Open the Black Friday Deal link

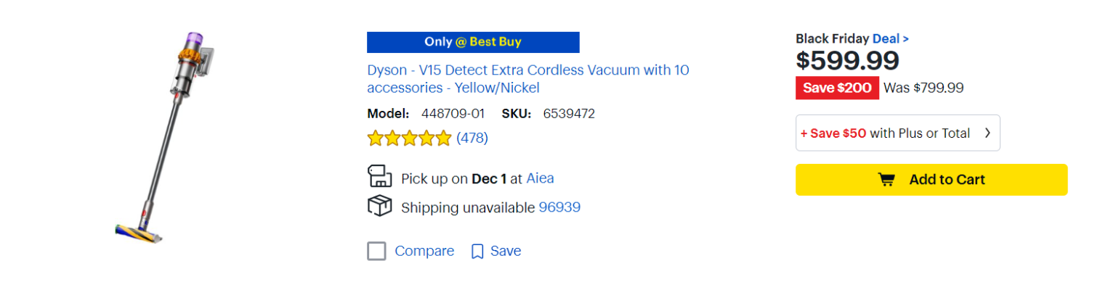pyautogui.click(x=890, y=38)
